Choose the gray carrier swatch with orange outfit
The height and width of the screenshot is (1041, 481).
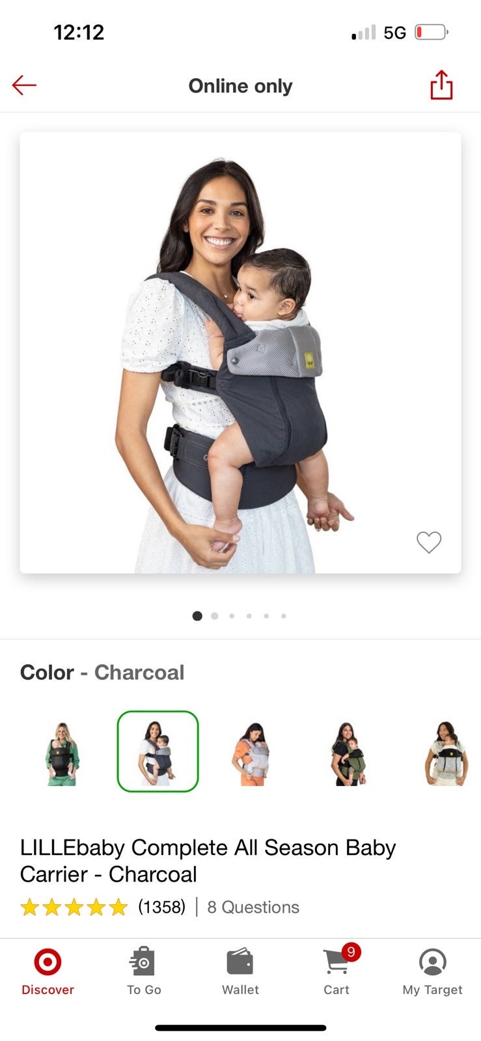253,753
